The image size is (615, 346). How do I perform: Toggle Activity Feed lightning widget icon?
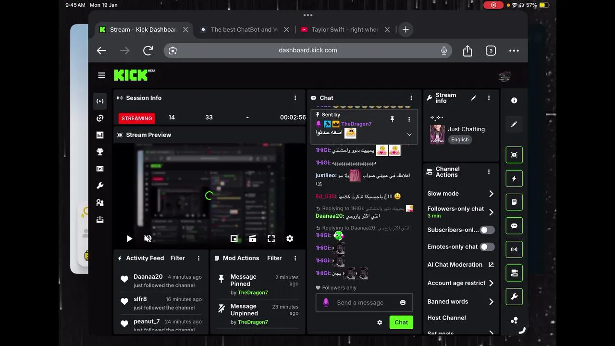click(x=514, y=178)
